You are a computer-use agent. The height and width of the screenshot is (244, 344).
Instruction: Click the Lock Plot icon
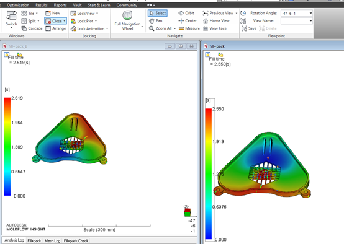(73, 21)
